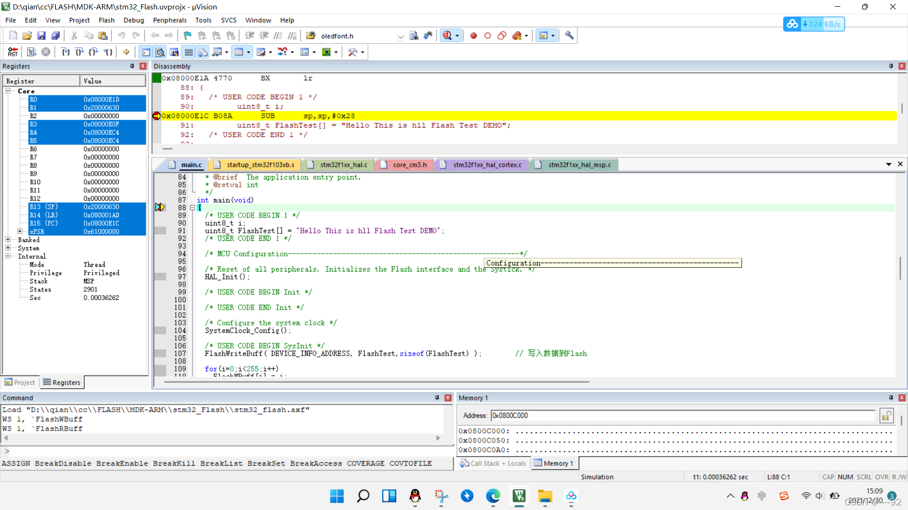Toggle bookmark with the blue flag icon
The width and height of the screenshot is (908, 510).
point(188,35)
